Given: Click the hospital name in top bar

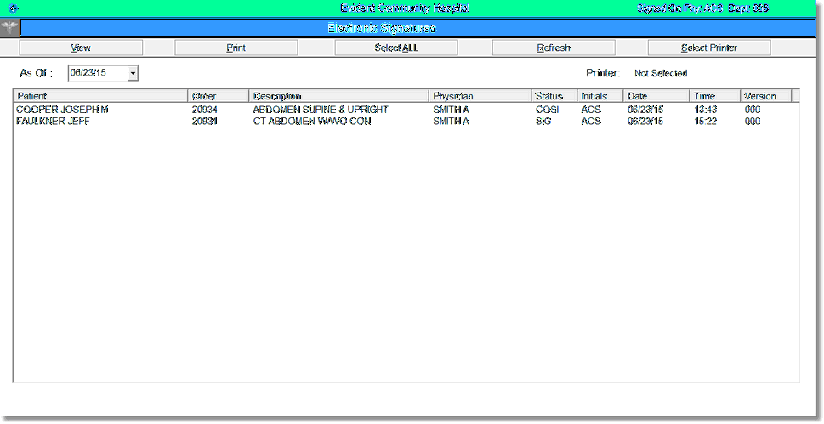Looking at the screenshot, I should [405, 8].
